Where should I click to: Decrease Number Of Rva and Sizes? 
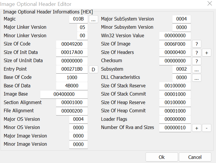[x=206, y=128]
